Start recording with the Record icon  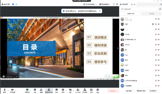pyautogui.click(x=63, y=91)
